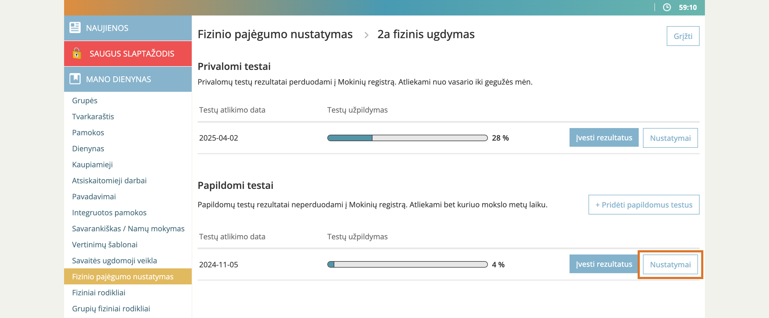The image size is (769, 318).
Task: Click the Saugus slaptažodis padlock icon
Action: pos(77,53)
